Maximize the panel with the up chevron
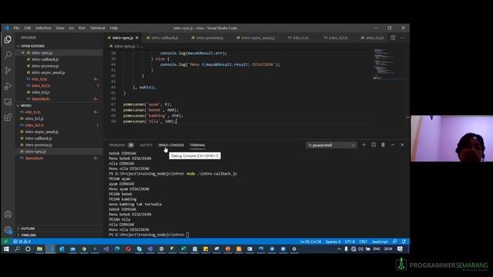The width and height of the screenshot is (493, 277). tap(393, 145)
